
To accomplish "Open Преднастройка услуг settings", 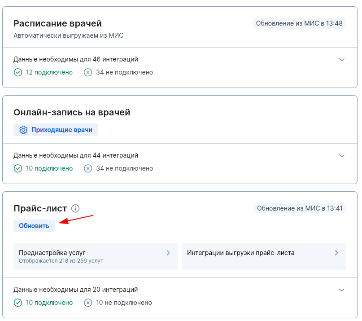I will (96, 256).
